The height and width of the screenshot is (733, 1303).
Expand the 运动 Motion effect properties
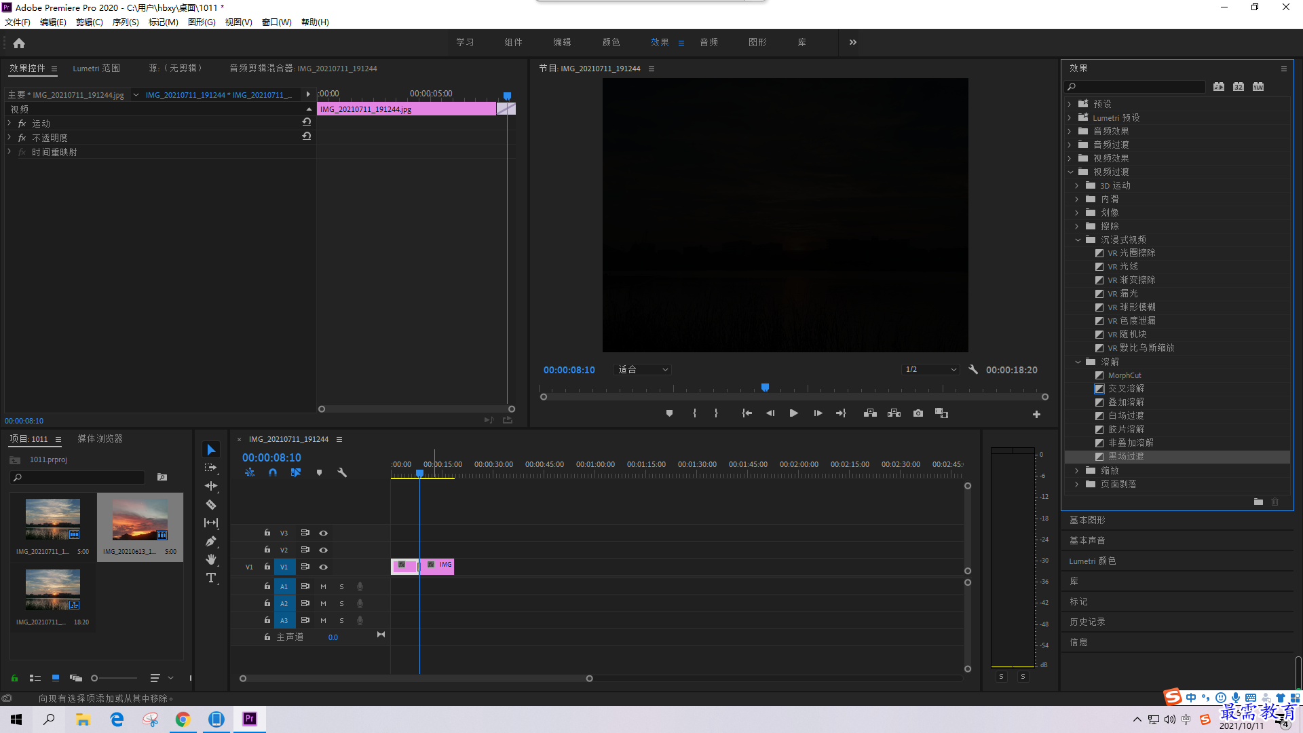click(10, 123)
